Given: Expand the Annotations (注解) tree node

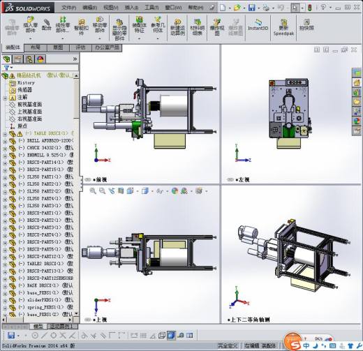Looking at the screenshot, I should pos(5,98).
